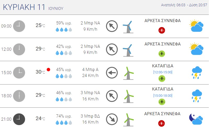This screenshot has width=212, height=129.
Task: Open the [12:00-15:00] storm time link
Action: pos(163,72)
